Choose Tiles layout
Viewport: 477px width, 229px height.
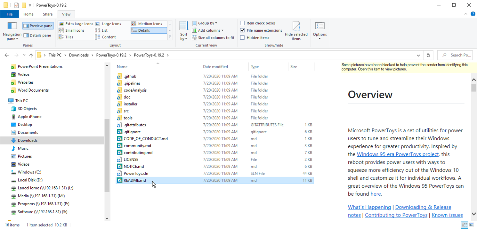coord(66,37)
